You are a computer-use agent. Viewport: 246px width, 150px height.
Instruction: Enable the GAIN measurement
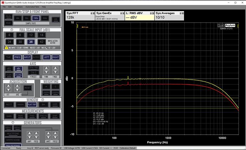point(9,116)
